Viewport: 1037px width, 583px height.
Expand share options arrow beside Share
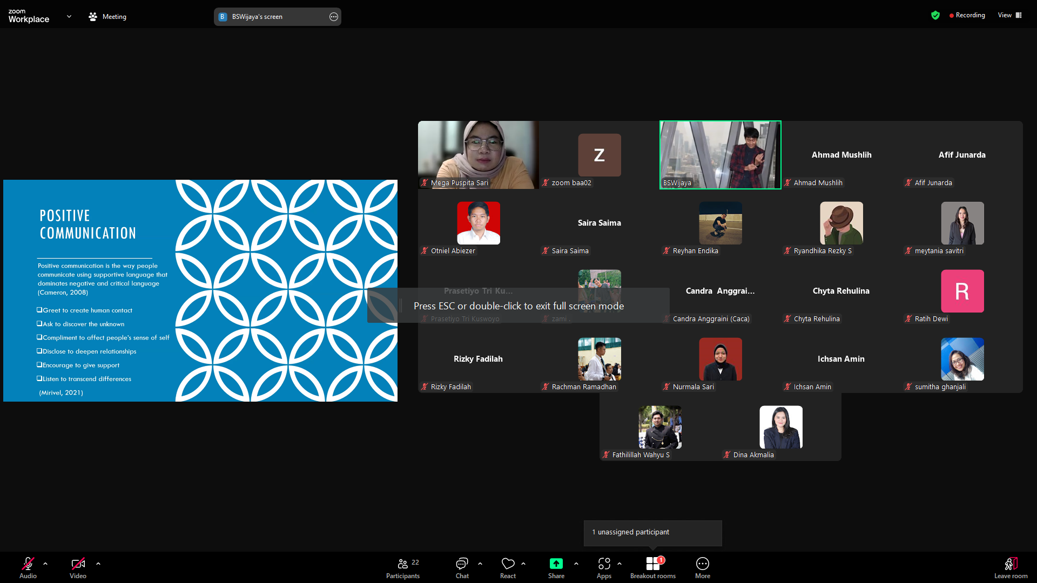(x=576, y=564)
